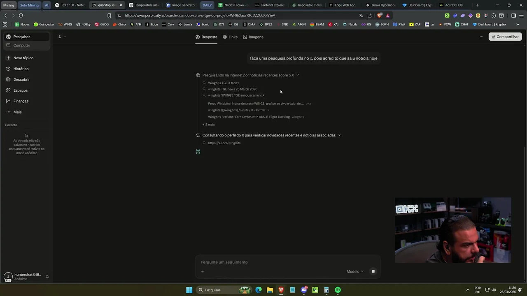Screen dimensions: 527x296
Task: Switch to the Links tab
Action: tap(230, 37)
